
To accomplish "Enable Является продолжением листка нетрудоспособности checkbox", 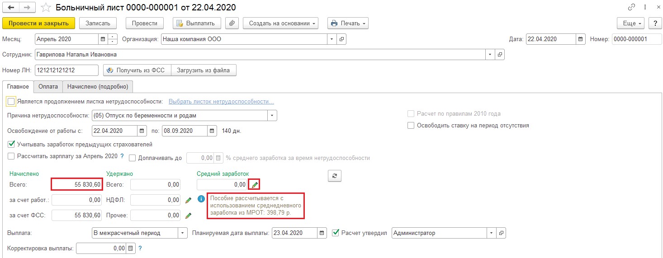I will 11,102.
